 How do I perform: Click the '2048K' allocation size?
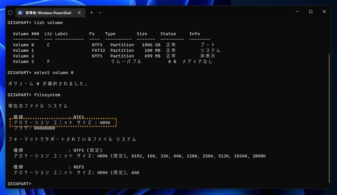tap(259, 156)
